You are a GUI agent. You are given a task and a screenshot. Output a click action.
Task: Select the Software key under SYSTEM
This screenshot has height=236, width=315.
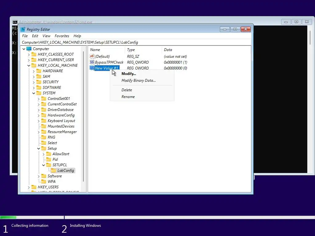point(55,176)
